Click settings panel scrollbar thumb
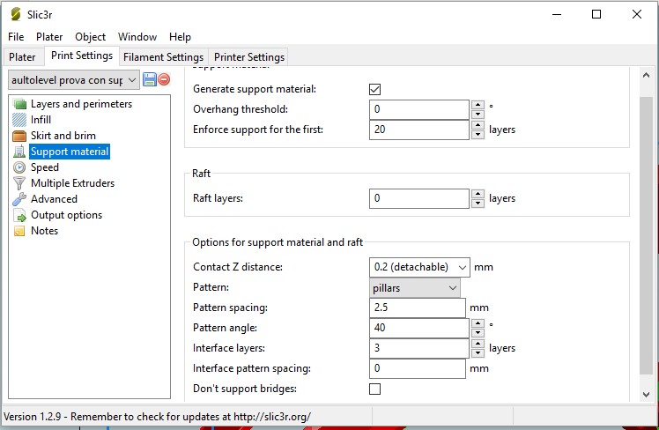The width and height of the screenshot is (659, 430). [646, 235]
